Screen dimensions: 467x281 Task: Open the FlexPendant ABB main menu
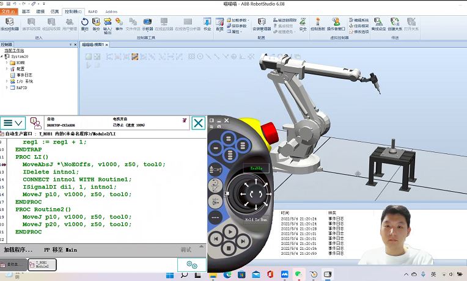13,123
